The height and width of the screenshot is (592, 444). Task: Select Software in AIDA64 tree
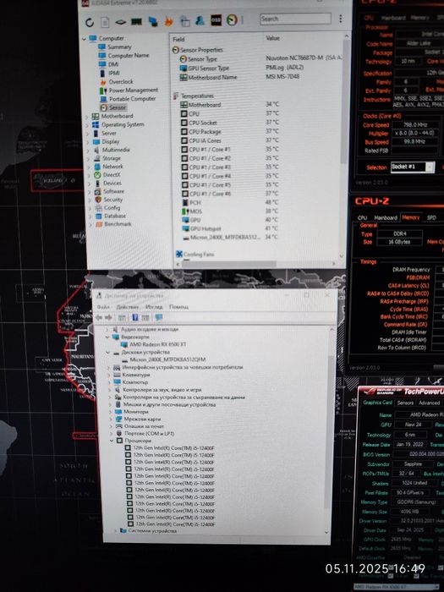[113, 191]
